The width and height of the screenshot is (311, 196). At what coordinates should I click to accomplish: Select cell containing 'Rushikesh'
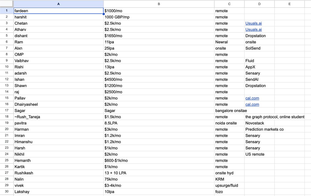(x=58, y=173)
